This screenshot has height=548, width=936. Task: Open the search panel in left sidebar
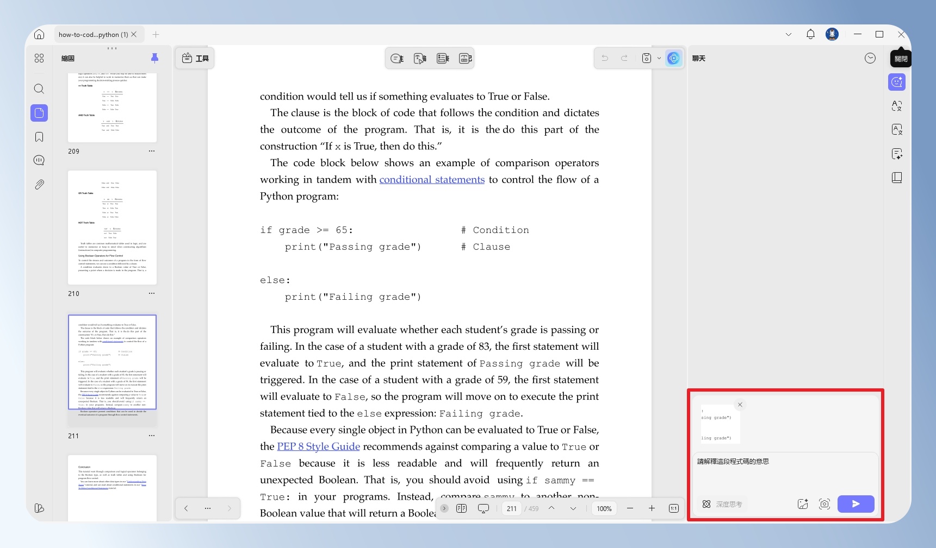tap(39, 89)
